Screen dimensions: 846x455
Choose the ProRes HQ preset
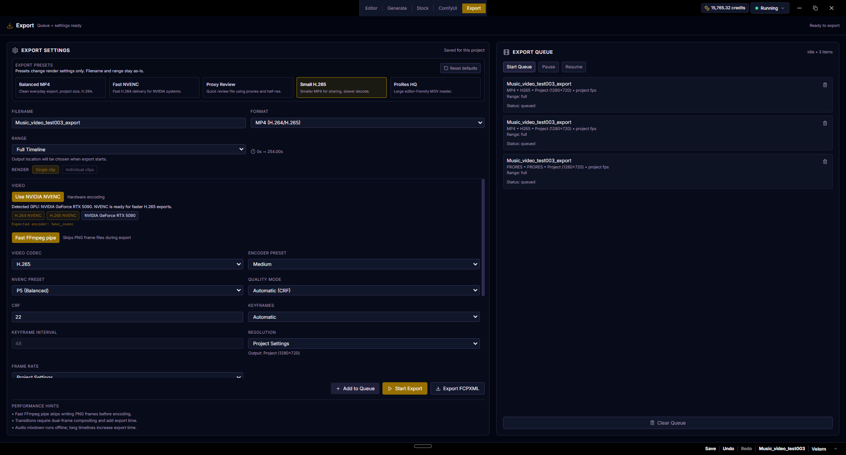click(x=435, y=88)
